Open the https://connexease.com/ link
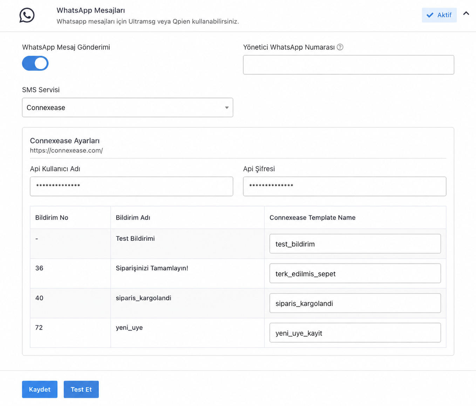This screenshot has height=406, width=476. click(66, 150)
